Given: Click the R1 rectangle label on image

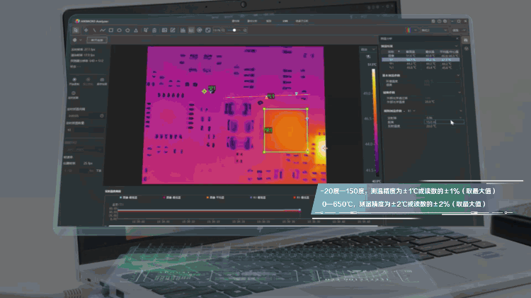Looking at the screenshot, I should click(x=268, y=131).
